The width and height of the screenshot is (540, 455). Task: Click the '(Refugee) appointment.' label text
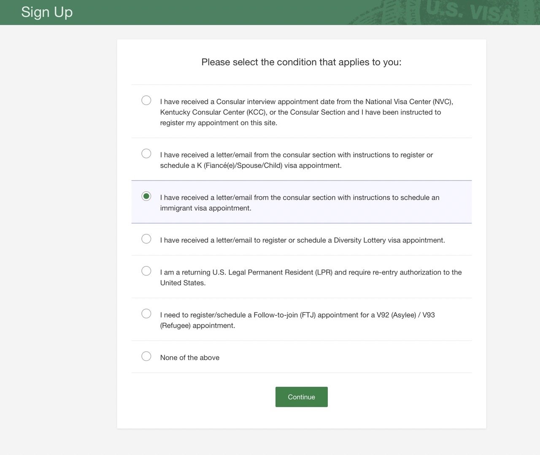point(197,326)
